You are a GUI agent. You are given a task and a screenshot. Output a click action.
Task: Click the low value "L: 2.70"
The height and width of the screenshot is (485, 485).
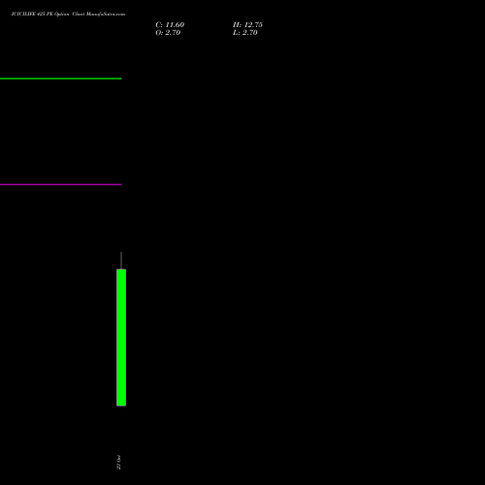coord(245,33)
